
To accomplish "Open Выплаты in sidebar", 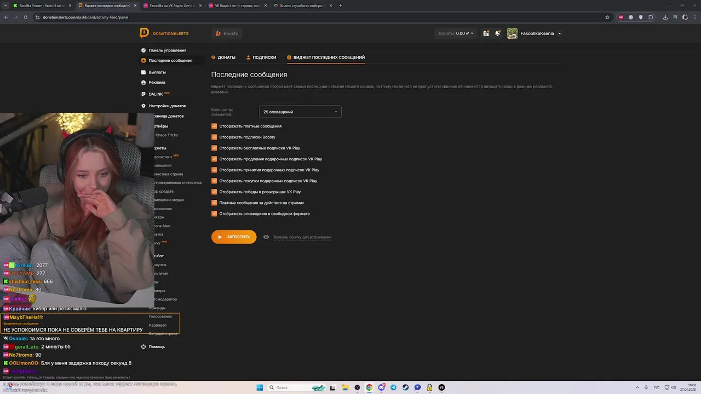I will coord(157,72).
